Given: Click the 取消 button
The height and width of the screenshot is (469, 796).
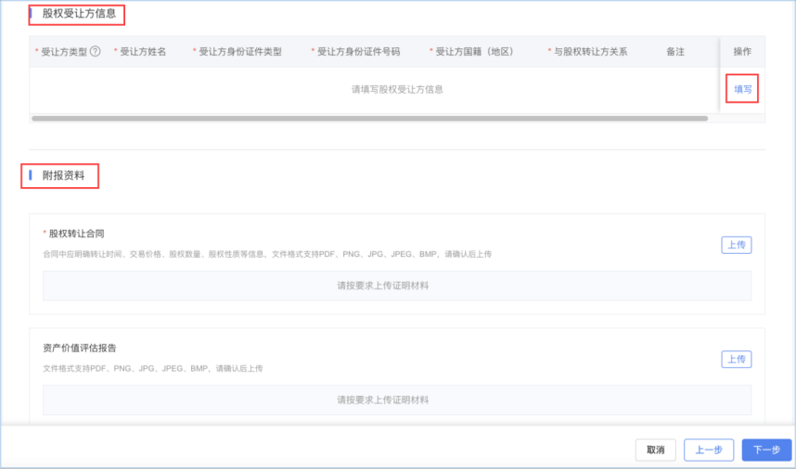Looking at the screenshot, I should coord(655,450).
